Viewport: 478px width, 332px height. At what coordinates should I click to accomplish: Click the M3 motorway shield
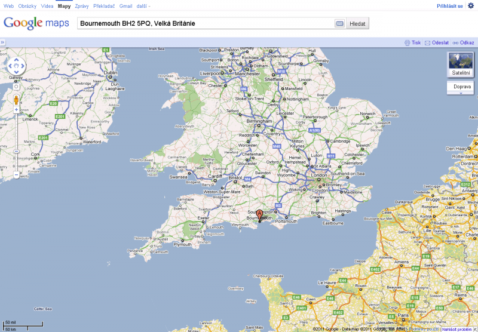[278, 205]
